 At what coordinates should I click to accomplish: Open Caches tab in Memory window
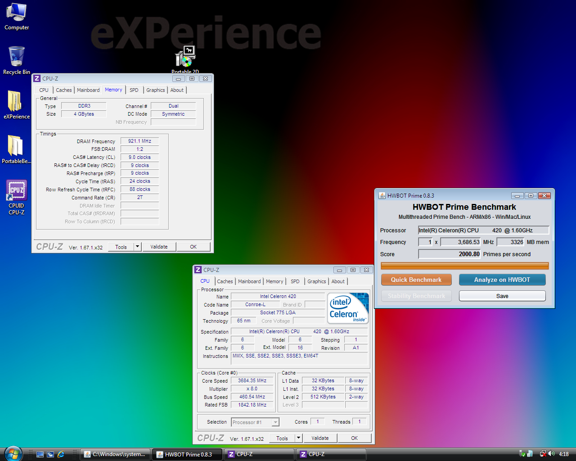tap(64, 90)
